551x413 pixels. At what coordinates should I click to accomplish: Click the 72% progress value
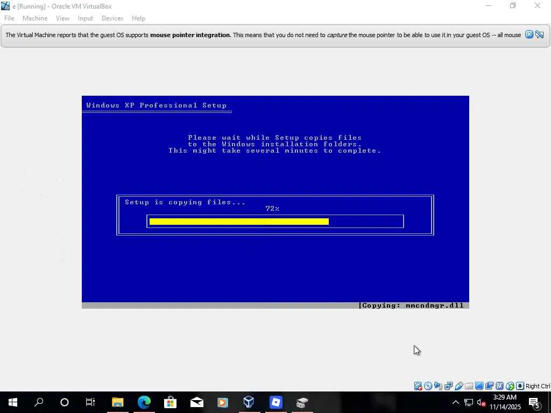pos(272,209)
